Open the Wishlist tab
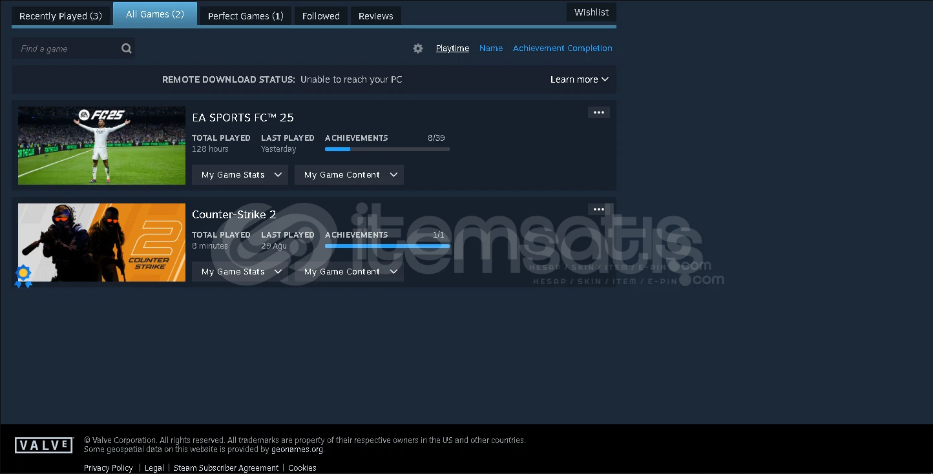Image resolution: width=933 pixels, height=474 pixels. [591, 12]
